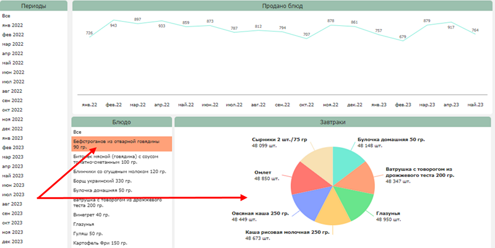Choose фев 2023 period
The image size is (495, 248).
(13, 148)
